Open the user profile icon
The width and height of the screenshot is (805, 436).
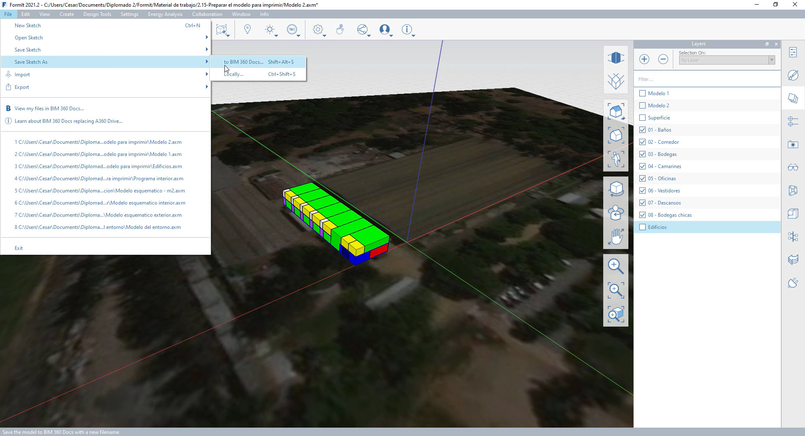pos(384,29)
